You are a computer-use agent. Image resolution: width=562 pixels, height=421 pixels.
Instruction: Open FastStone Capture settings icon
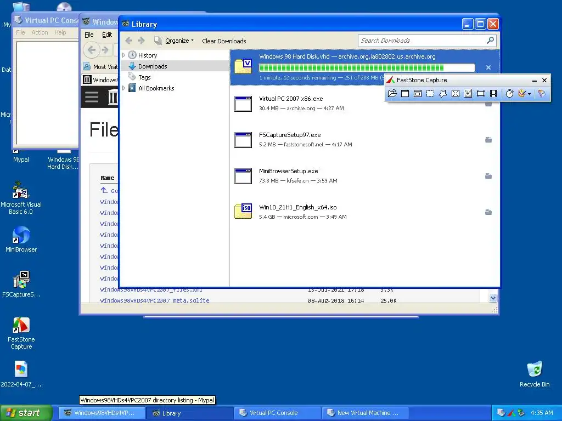542,93
